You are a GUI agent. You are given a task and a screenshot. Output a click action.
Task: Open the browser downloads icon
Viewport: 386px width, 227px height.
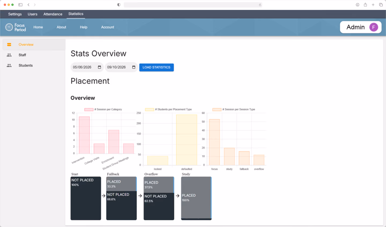click(x=358, y=5)
